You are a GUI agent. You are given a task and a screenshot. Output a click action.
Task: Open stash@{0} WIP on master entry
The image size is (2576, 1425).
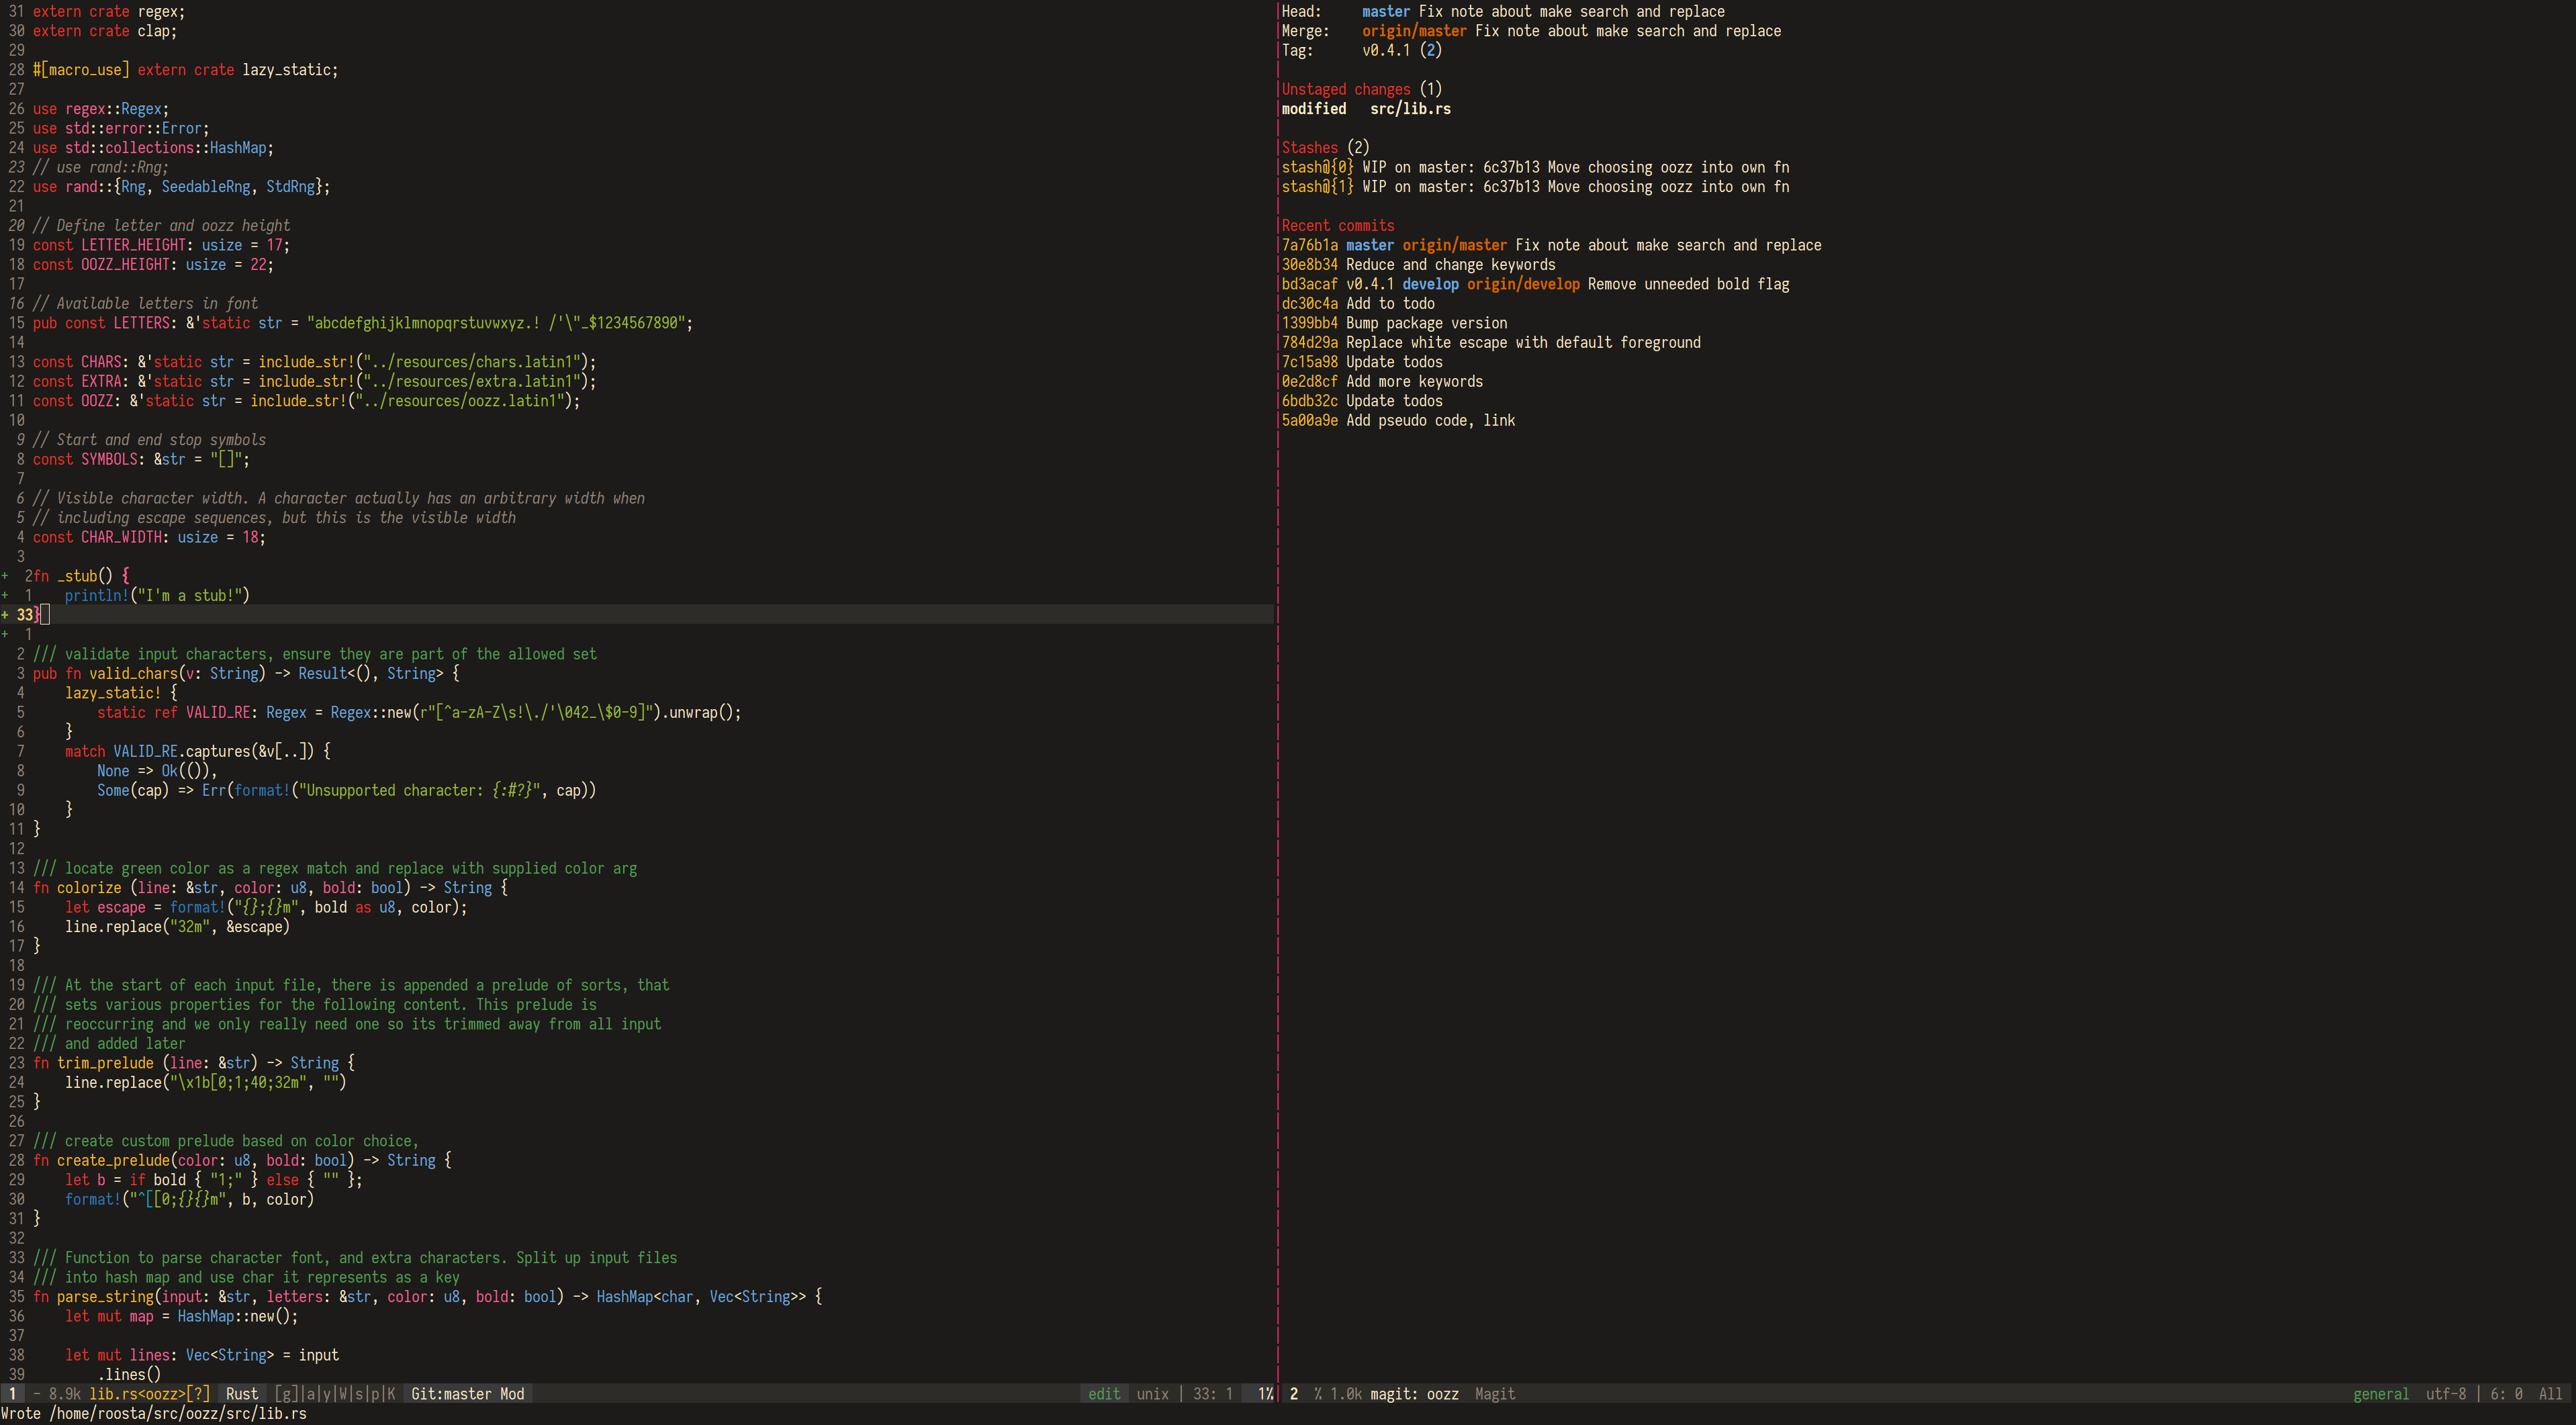pos(1534,167)
